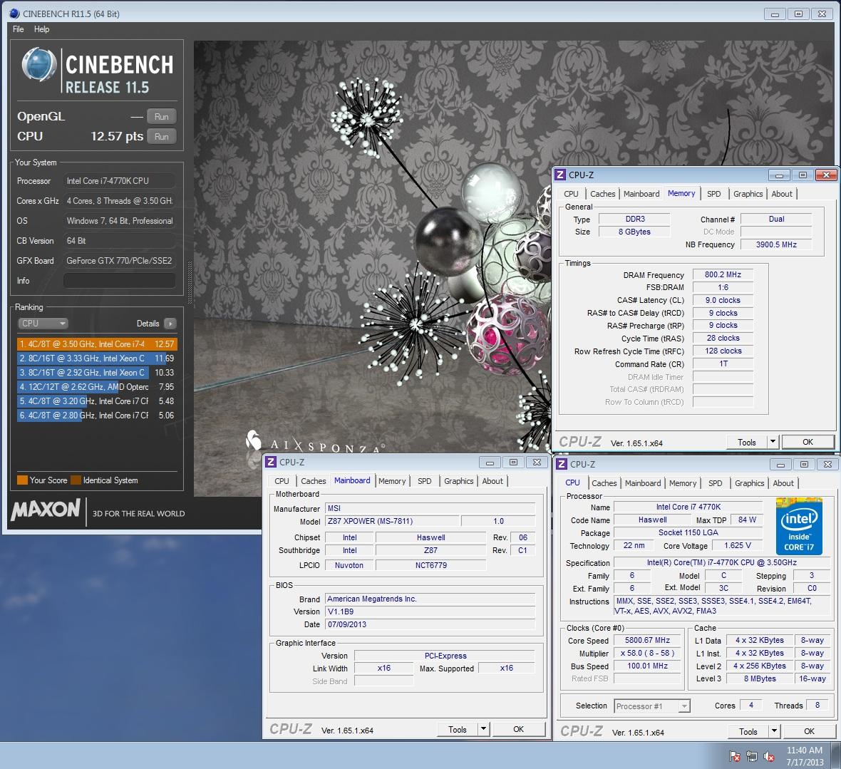Click Tools button in CPU-Z Mainboard window
This screenshot has width=841, height=769.
point(457,729)
